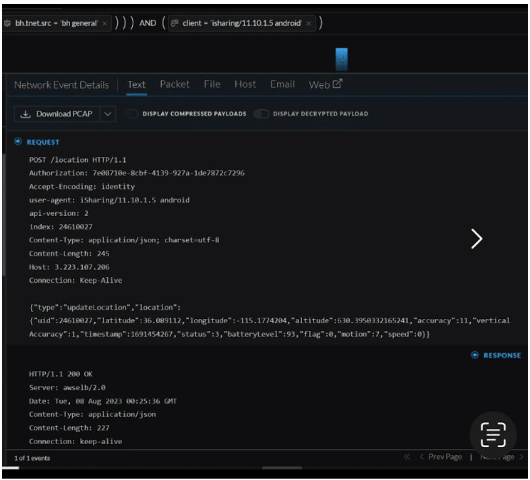
Task: Jump to first page double-chevron
Action: coord(407,457)
